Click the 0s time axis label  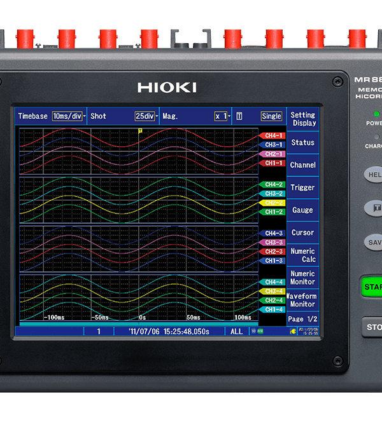click(x=143, y=318)
